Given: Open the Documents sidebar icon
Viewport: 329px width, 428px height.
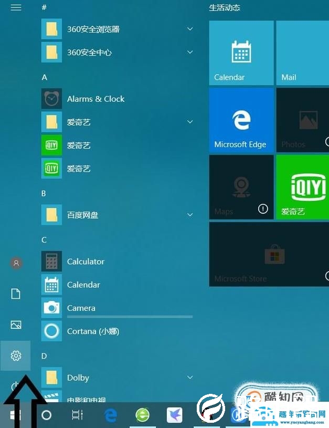Looking at the screenshot, I should click(16, 294).
